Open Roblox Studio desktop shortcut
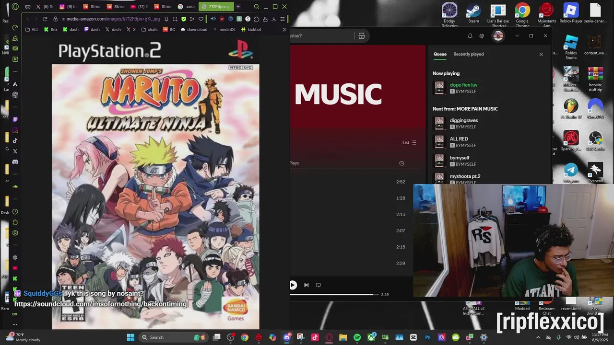This screenshot has height=345, width=614. coord(571,47)
